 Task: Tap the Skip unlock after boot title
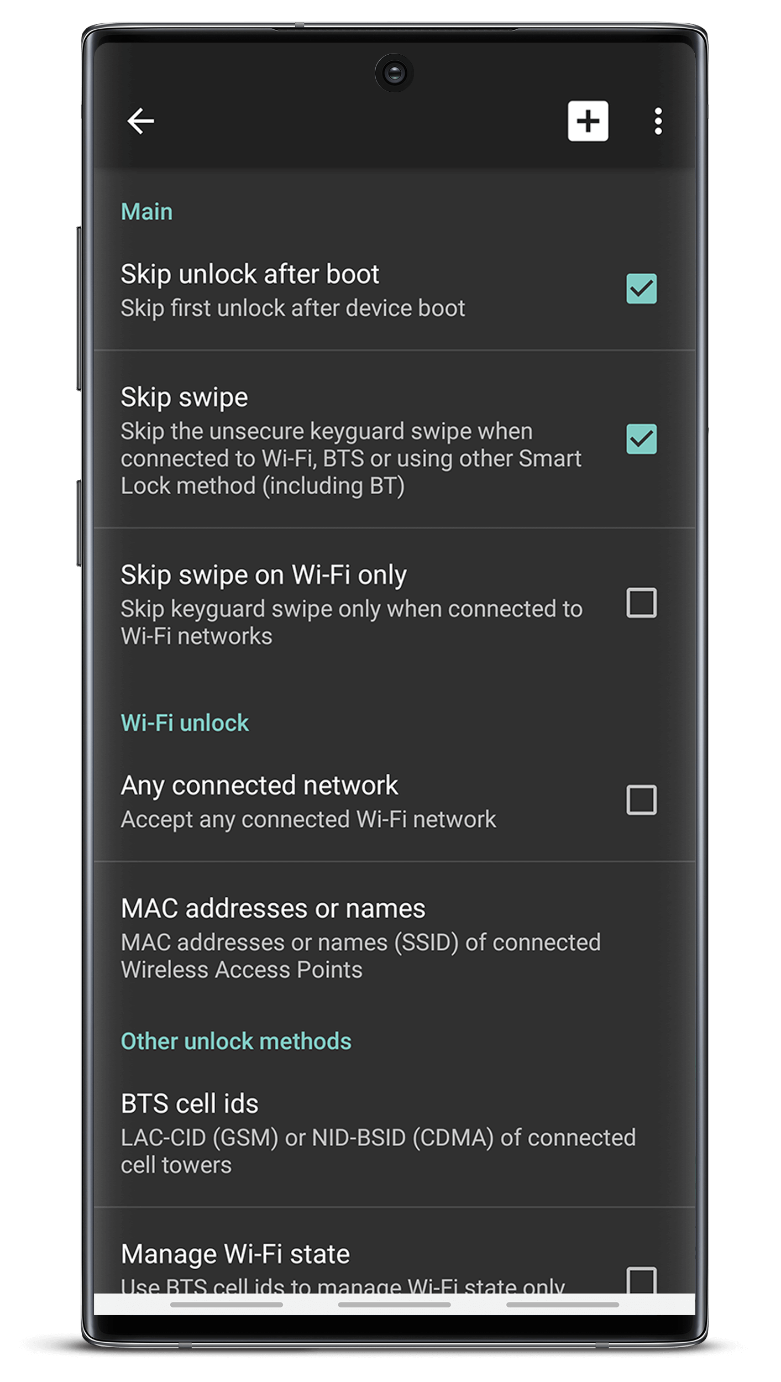[x=250, y=274]
